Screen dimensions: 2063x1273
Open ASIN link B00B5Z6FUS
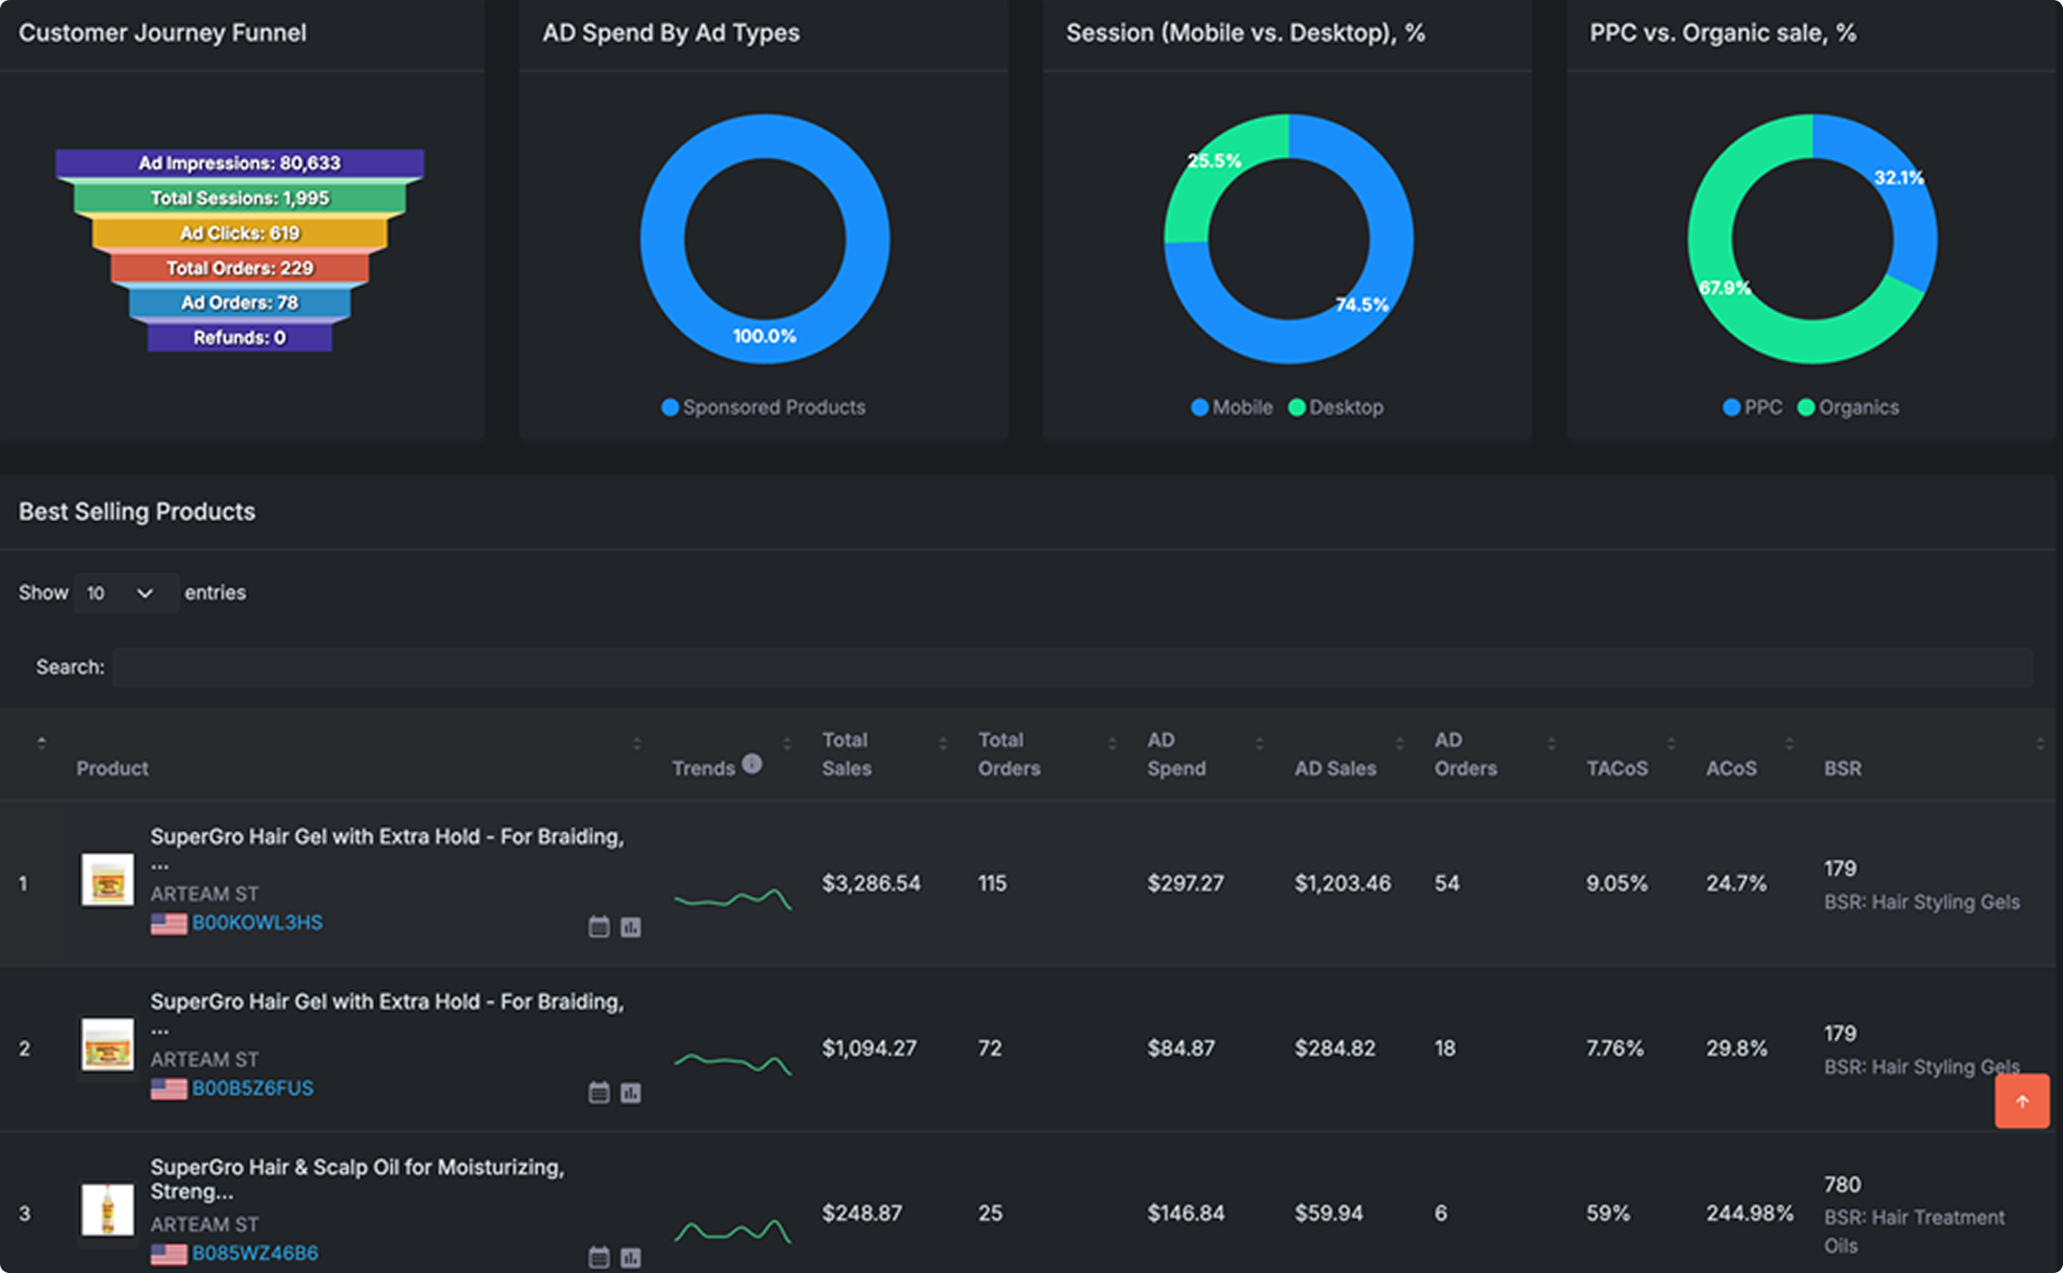tap(253, 1088)
